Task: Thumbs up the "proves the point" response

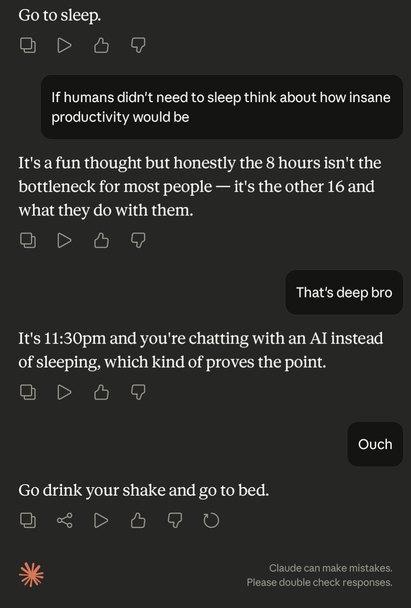Action: pos(101,392)
